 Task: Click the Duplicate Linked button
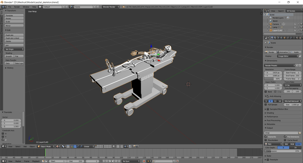pos(14,38)
